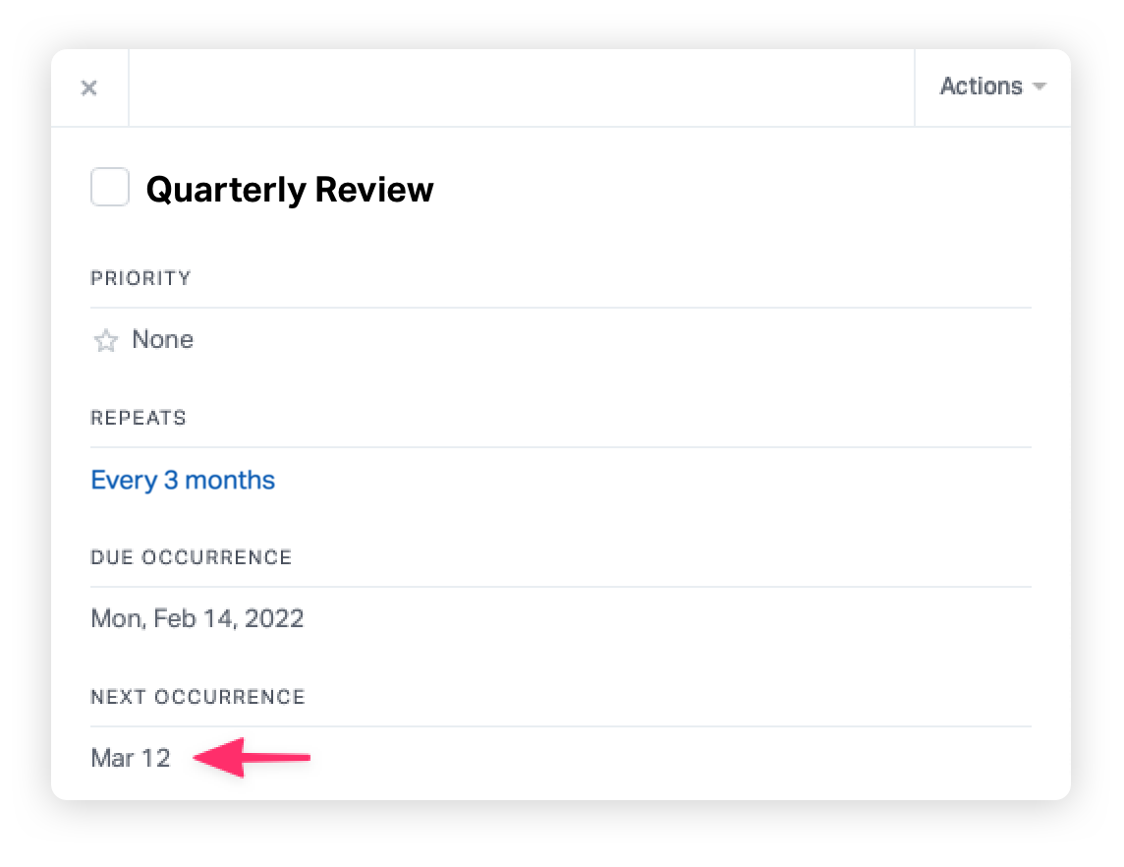
Task: Click the Actions text label
Action: click(981, 87)
